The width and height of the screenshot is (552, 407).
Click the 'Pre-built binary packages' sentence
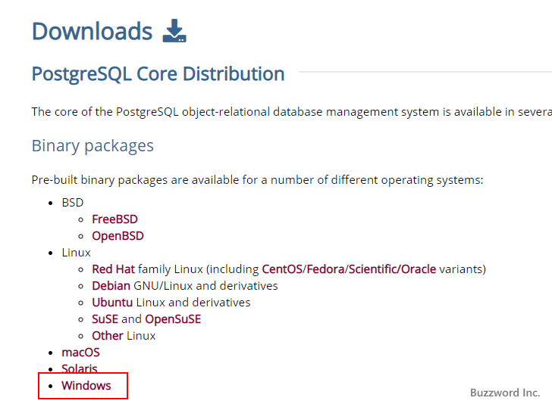point(257,180)
